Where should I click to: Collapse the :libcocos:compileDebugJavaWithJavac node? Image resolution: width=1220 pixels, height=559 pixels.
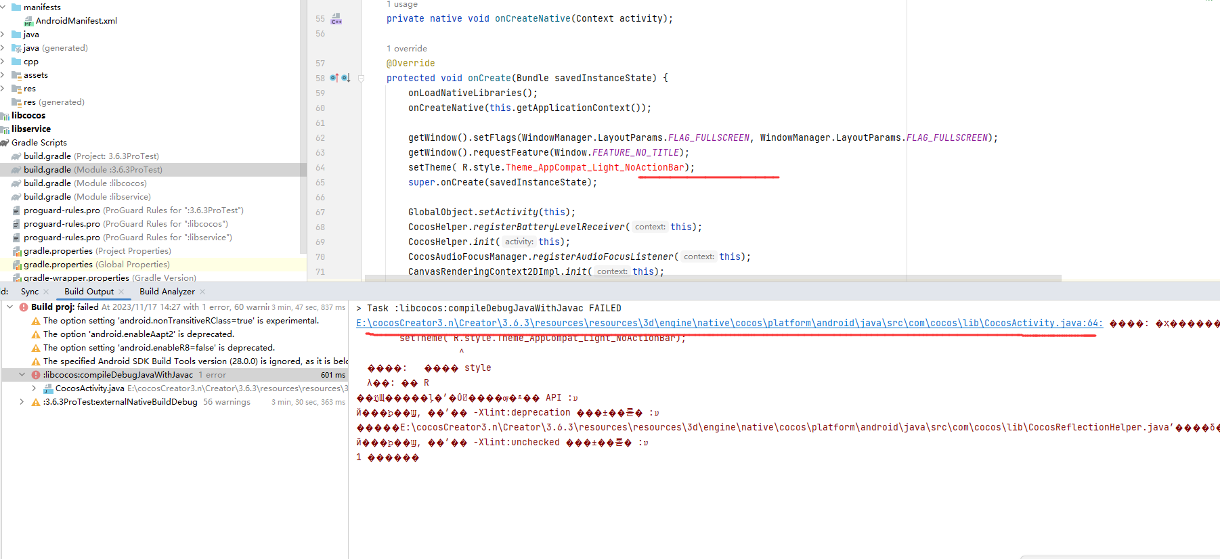(22, 375)
